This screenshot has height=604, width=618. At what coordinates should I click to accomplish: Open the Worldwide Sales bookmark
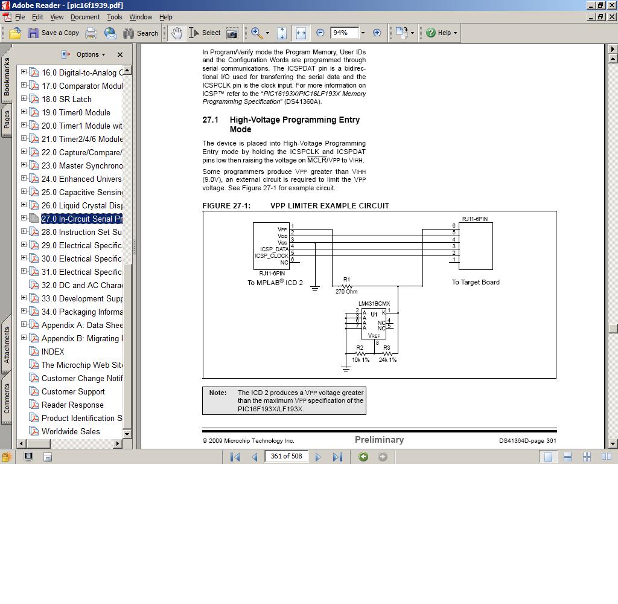point(71,432)
